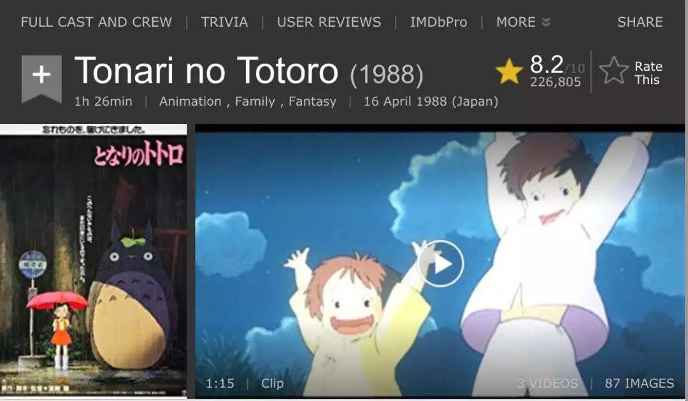Screen dimensions: 688x401
Task: Click the 226,805 ratings count
Action: click(555, 82)
